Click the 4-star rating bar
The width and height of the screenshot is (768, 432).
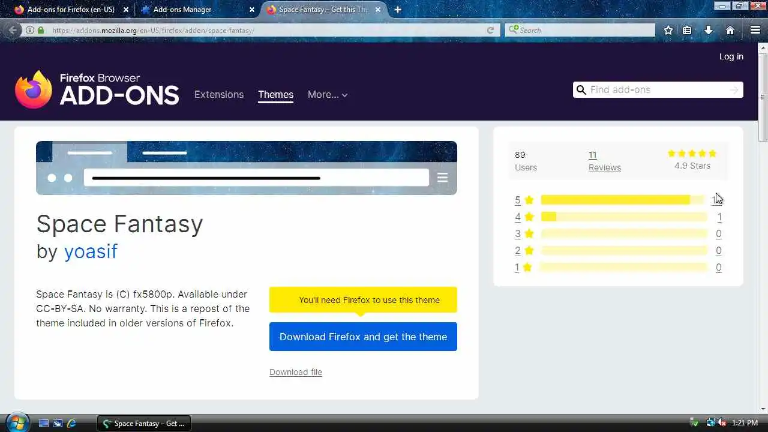click(x=624, y=217)
